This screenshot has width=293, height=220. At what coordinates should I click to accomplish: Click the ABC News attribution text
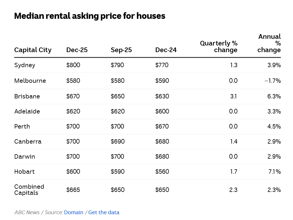[x=27, y=212]
